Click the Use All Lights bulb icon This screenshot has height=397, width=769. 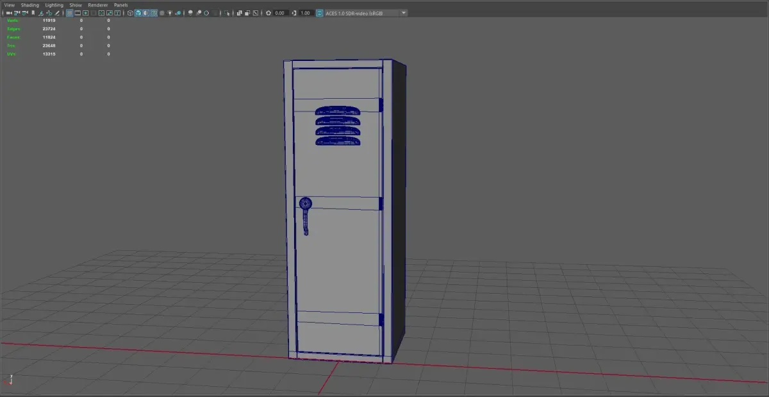[x=170, y=13]
